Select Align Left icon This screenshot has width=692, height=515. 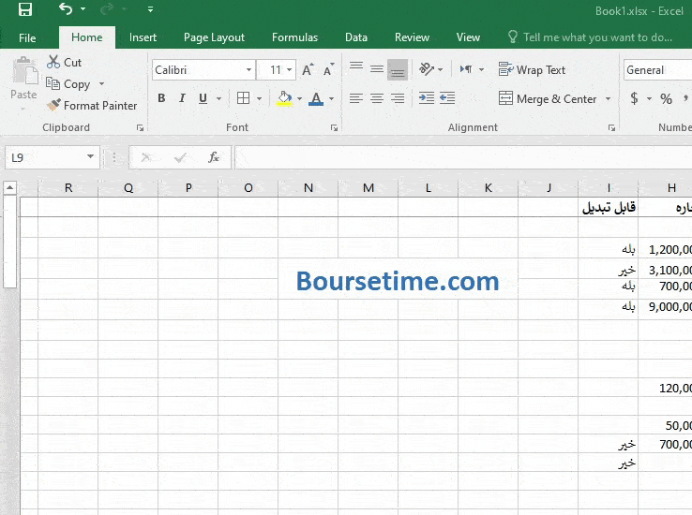[356, 98]
